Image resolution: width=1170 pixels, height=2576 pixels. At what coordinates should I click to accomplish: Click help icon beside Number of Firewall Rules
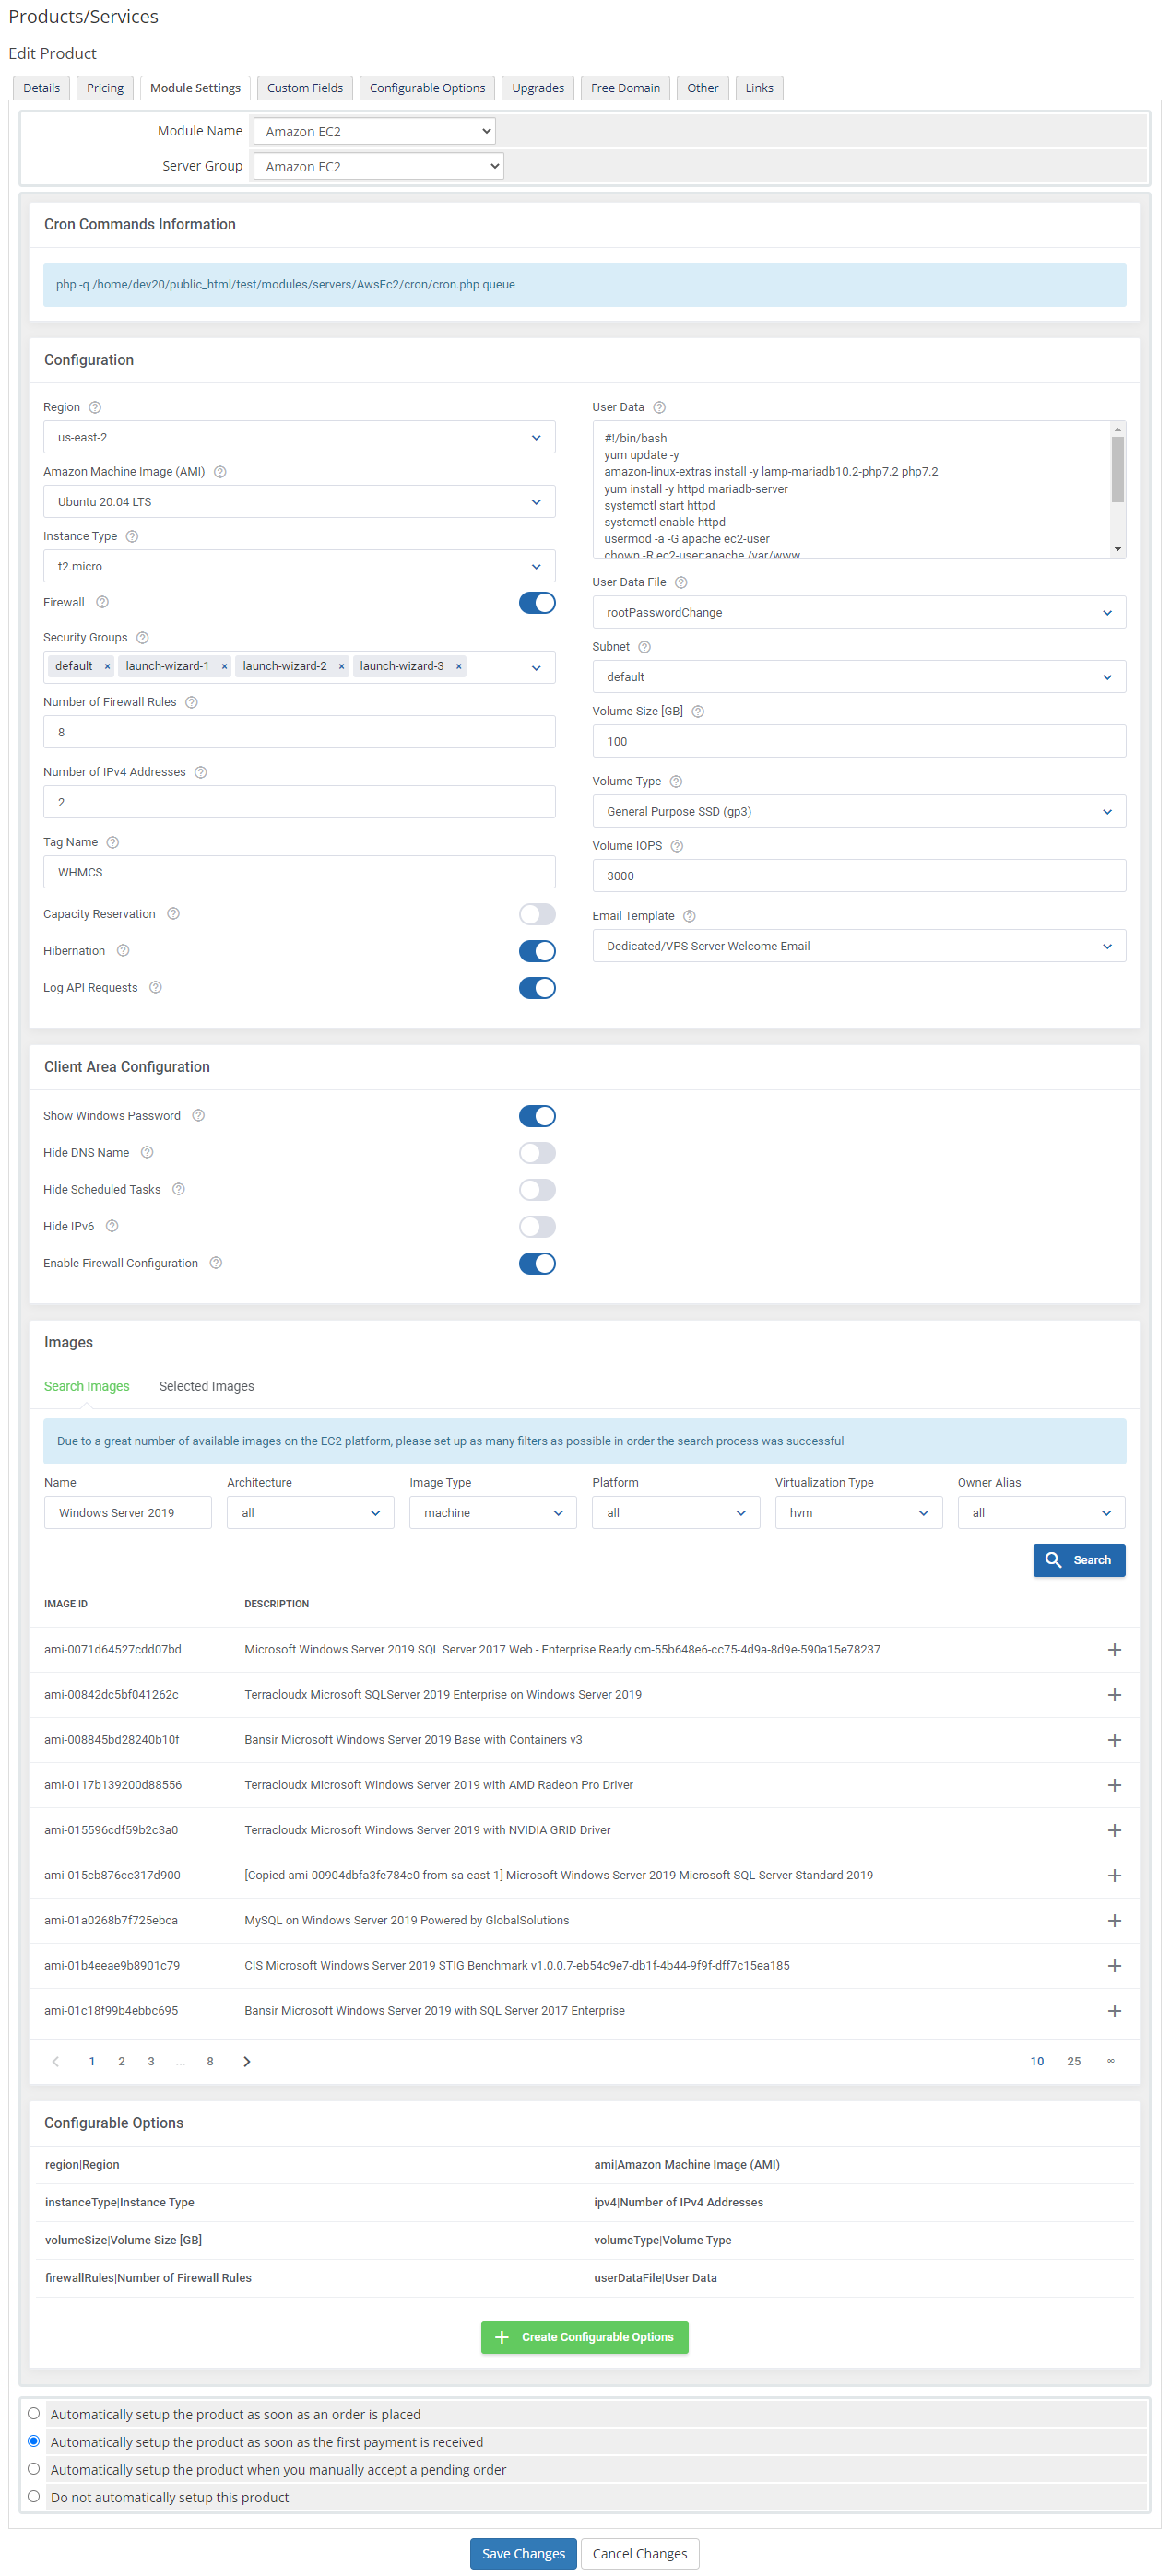pos(191,702)
